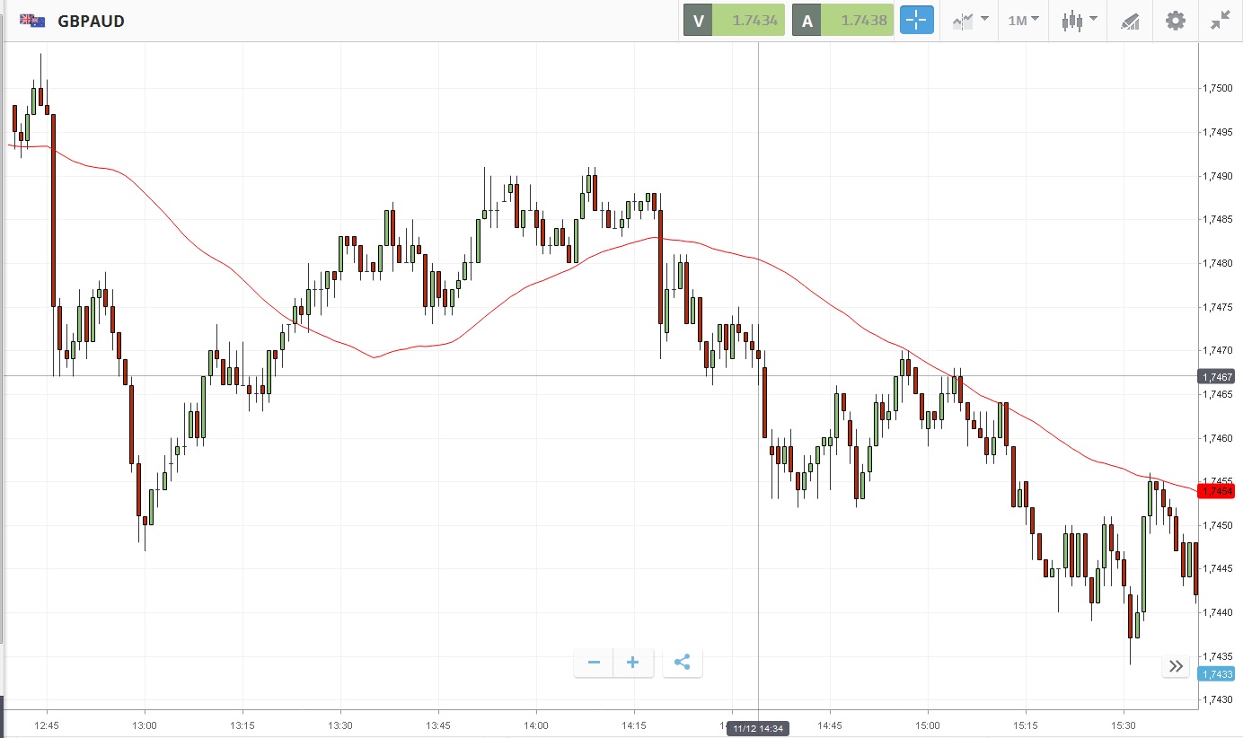Click the V sell price 1.7434 button
The width and height of the screenshot is (1243, 738).
coord(735,21)
